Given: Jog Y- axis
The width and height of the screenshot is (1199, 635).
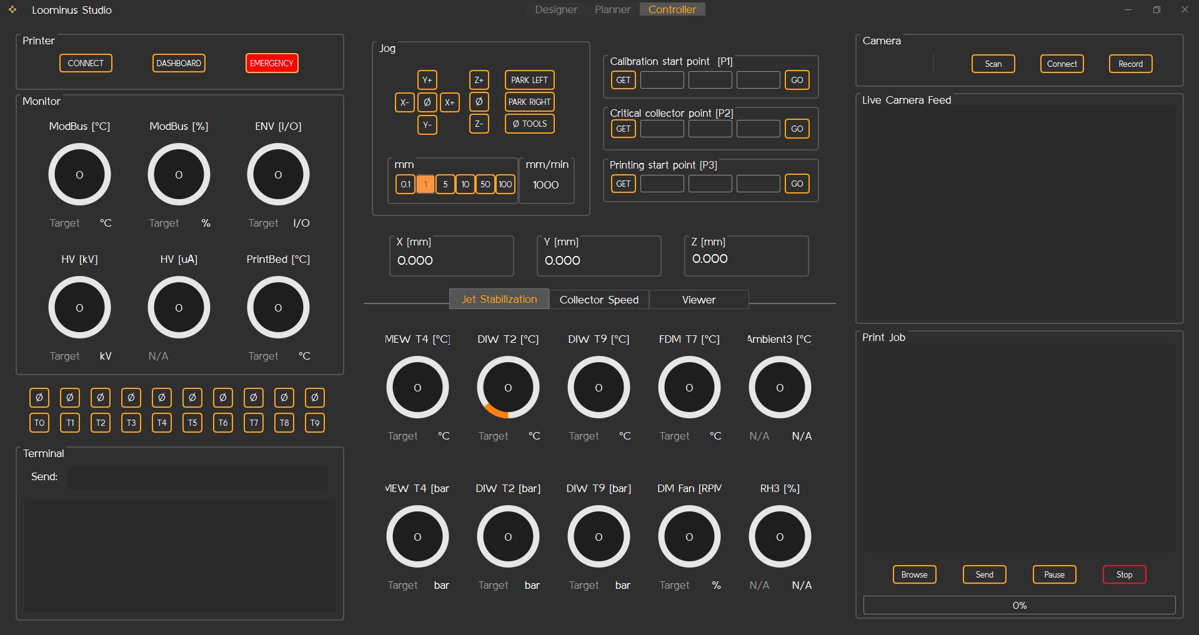Looking at the screenshot, I should tap(427, 124).
